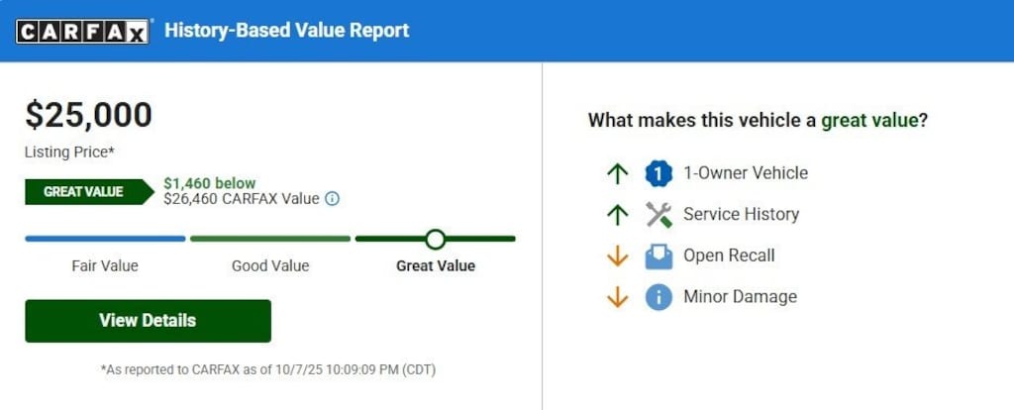Click the Minor Damage text
The height and width of the screenshot is (410, 1014).
coord(740,296)
